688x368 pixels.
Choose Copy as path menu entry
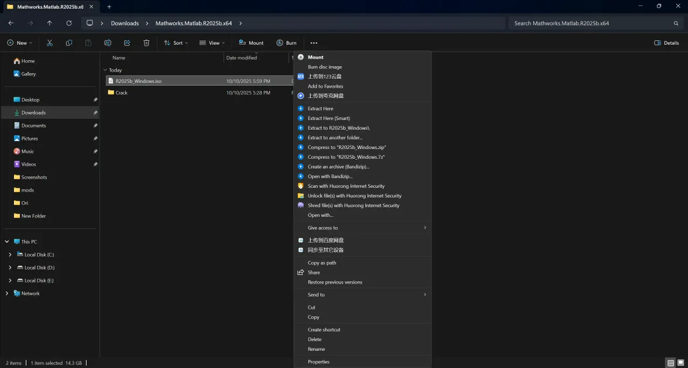[363, 263]
